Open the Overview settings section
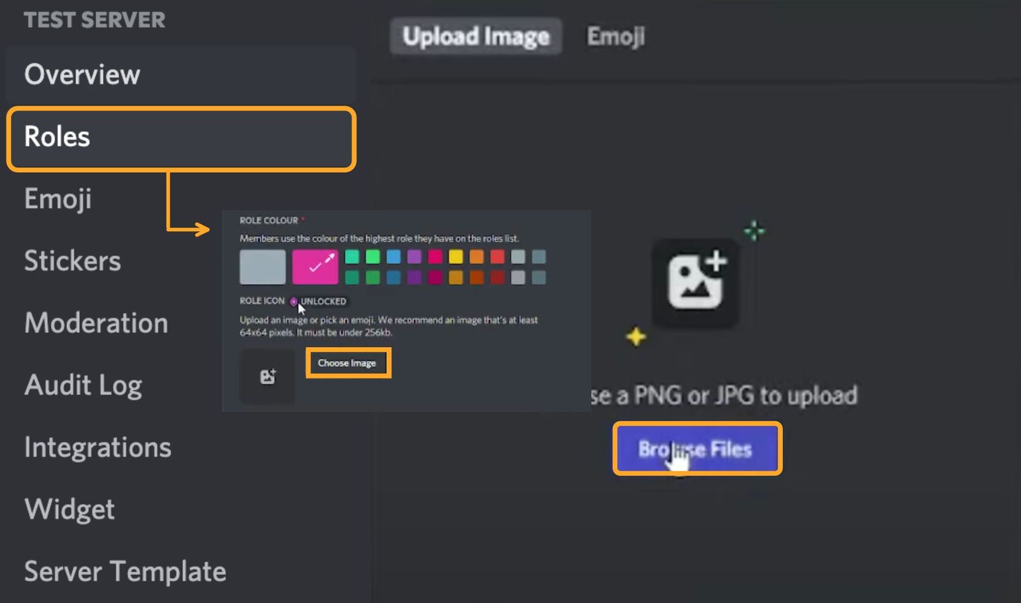1021x603 pixels. pos(82,75)
